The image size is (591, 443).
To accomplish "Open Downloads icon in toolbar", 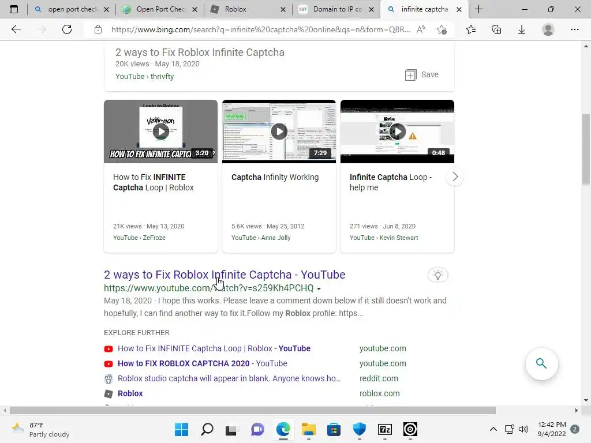I will click(522, 29).
